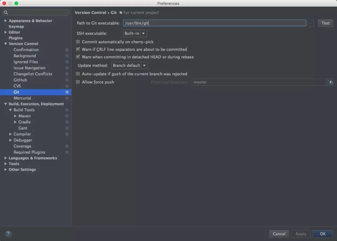Click the Apply button
Image resolution: width=337 pixels, height=241 pixels.
tap(301, 234)
